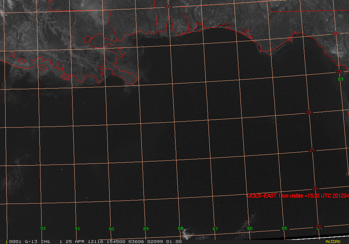Click the red latitude label 27
Image resolution: width=349 pixels, height=244 pixels.
(x=312, y=151)
